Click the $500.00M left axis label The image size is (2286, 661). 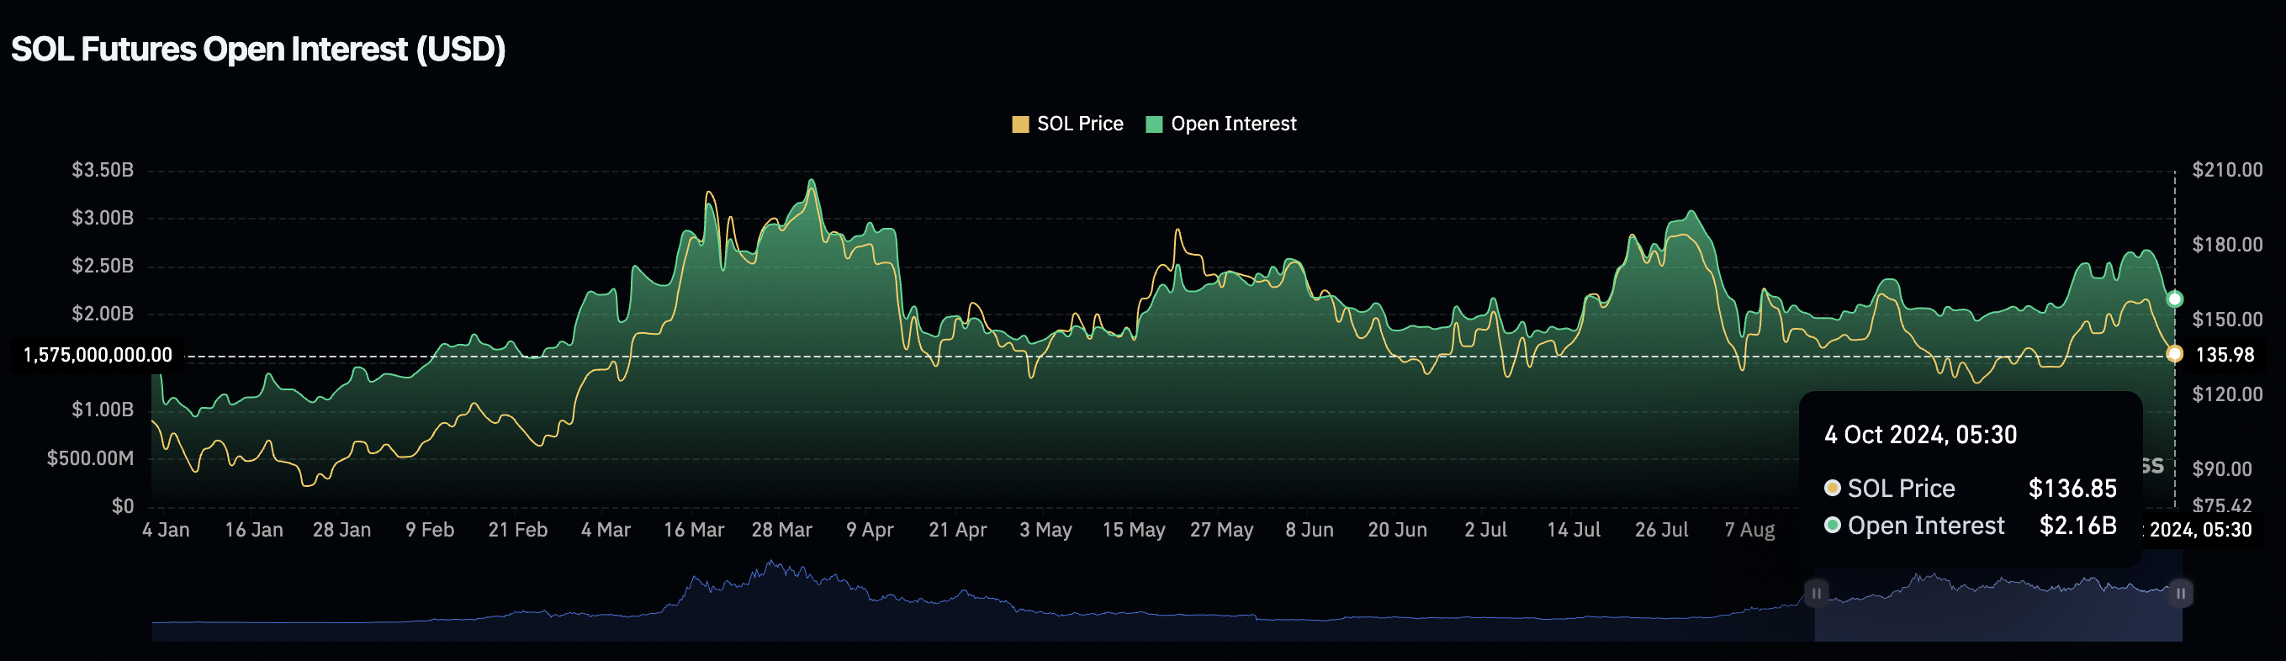(x=91, y=457)
